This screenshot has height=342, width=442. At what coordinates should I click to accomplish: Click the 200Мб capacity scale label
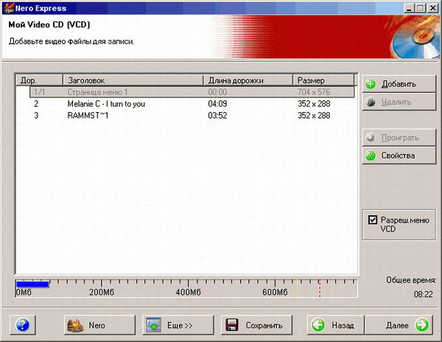coord(102,293)
